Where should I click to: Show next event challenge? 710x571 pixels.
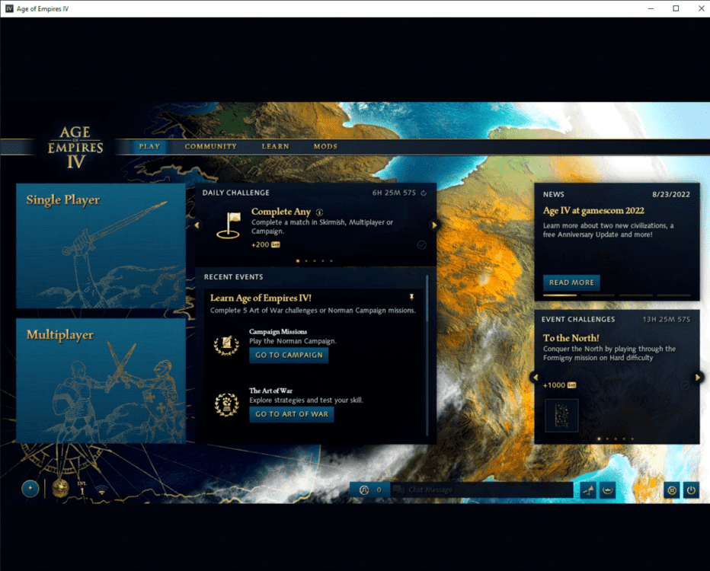(x=698, y=377)
